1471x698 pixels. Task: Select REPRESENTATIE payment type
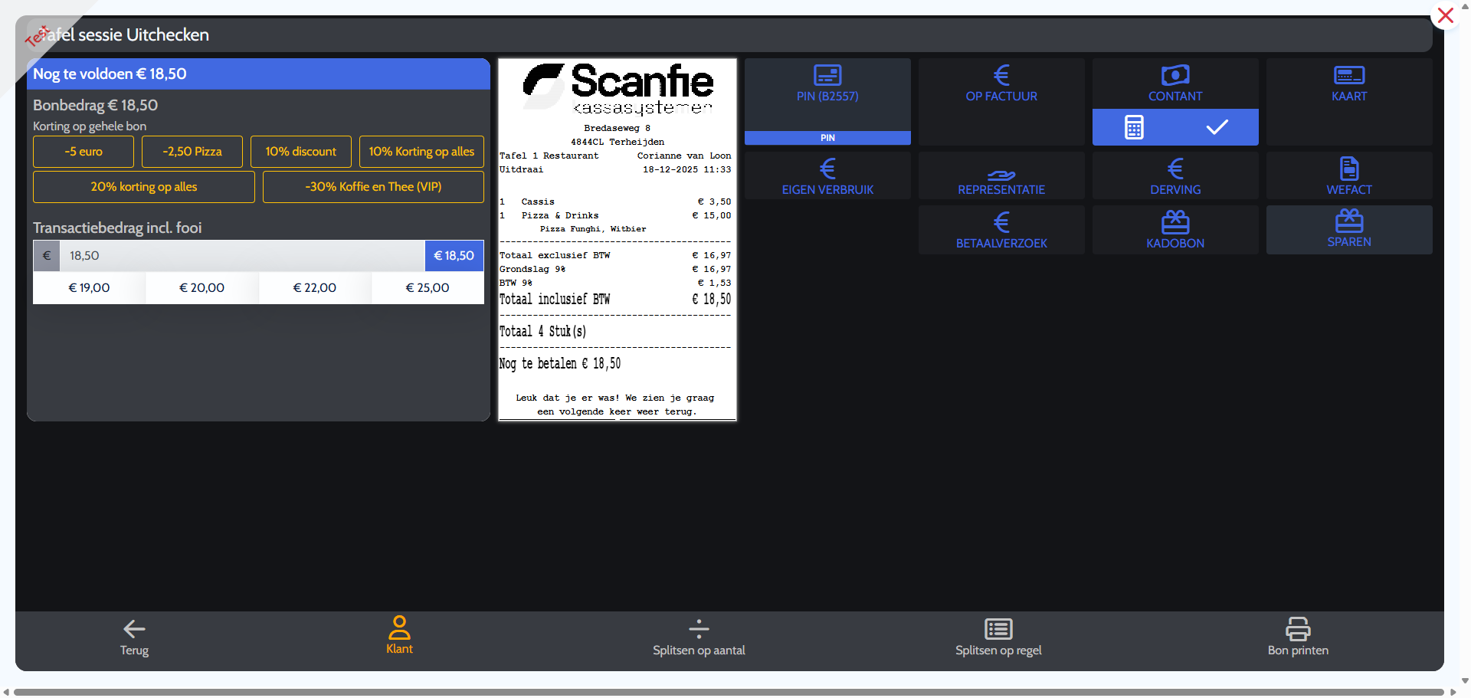pos(1001,176)
